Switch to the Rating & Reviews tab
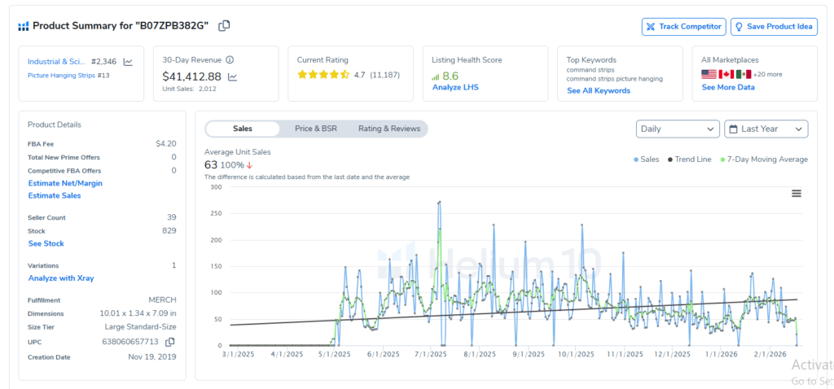The height and width of the screenshot is (389, 834). pos(389,129)
